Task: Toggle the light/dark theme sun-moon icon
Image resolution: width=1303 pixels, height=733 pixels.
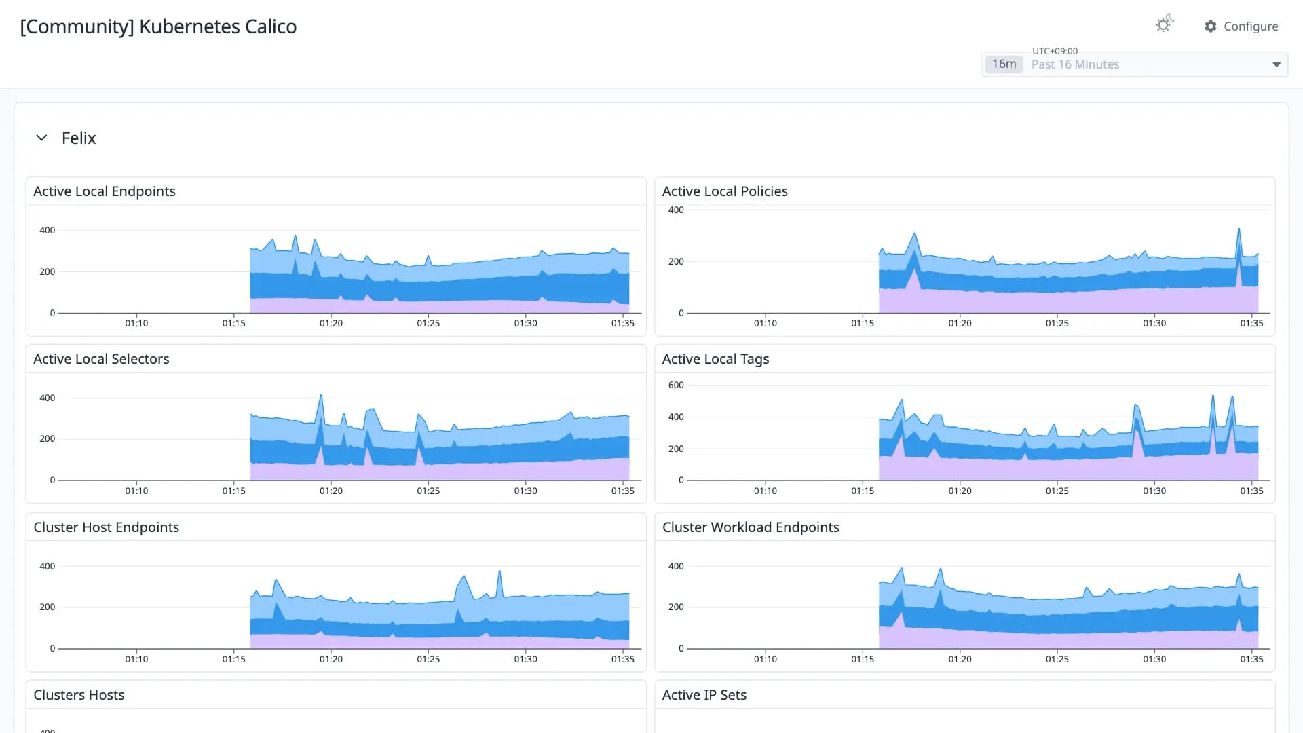Action: 1165,24
